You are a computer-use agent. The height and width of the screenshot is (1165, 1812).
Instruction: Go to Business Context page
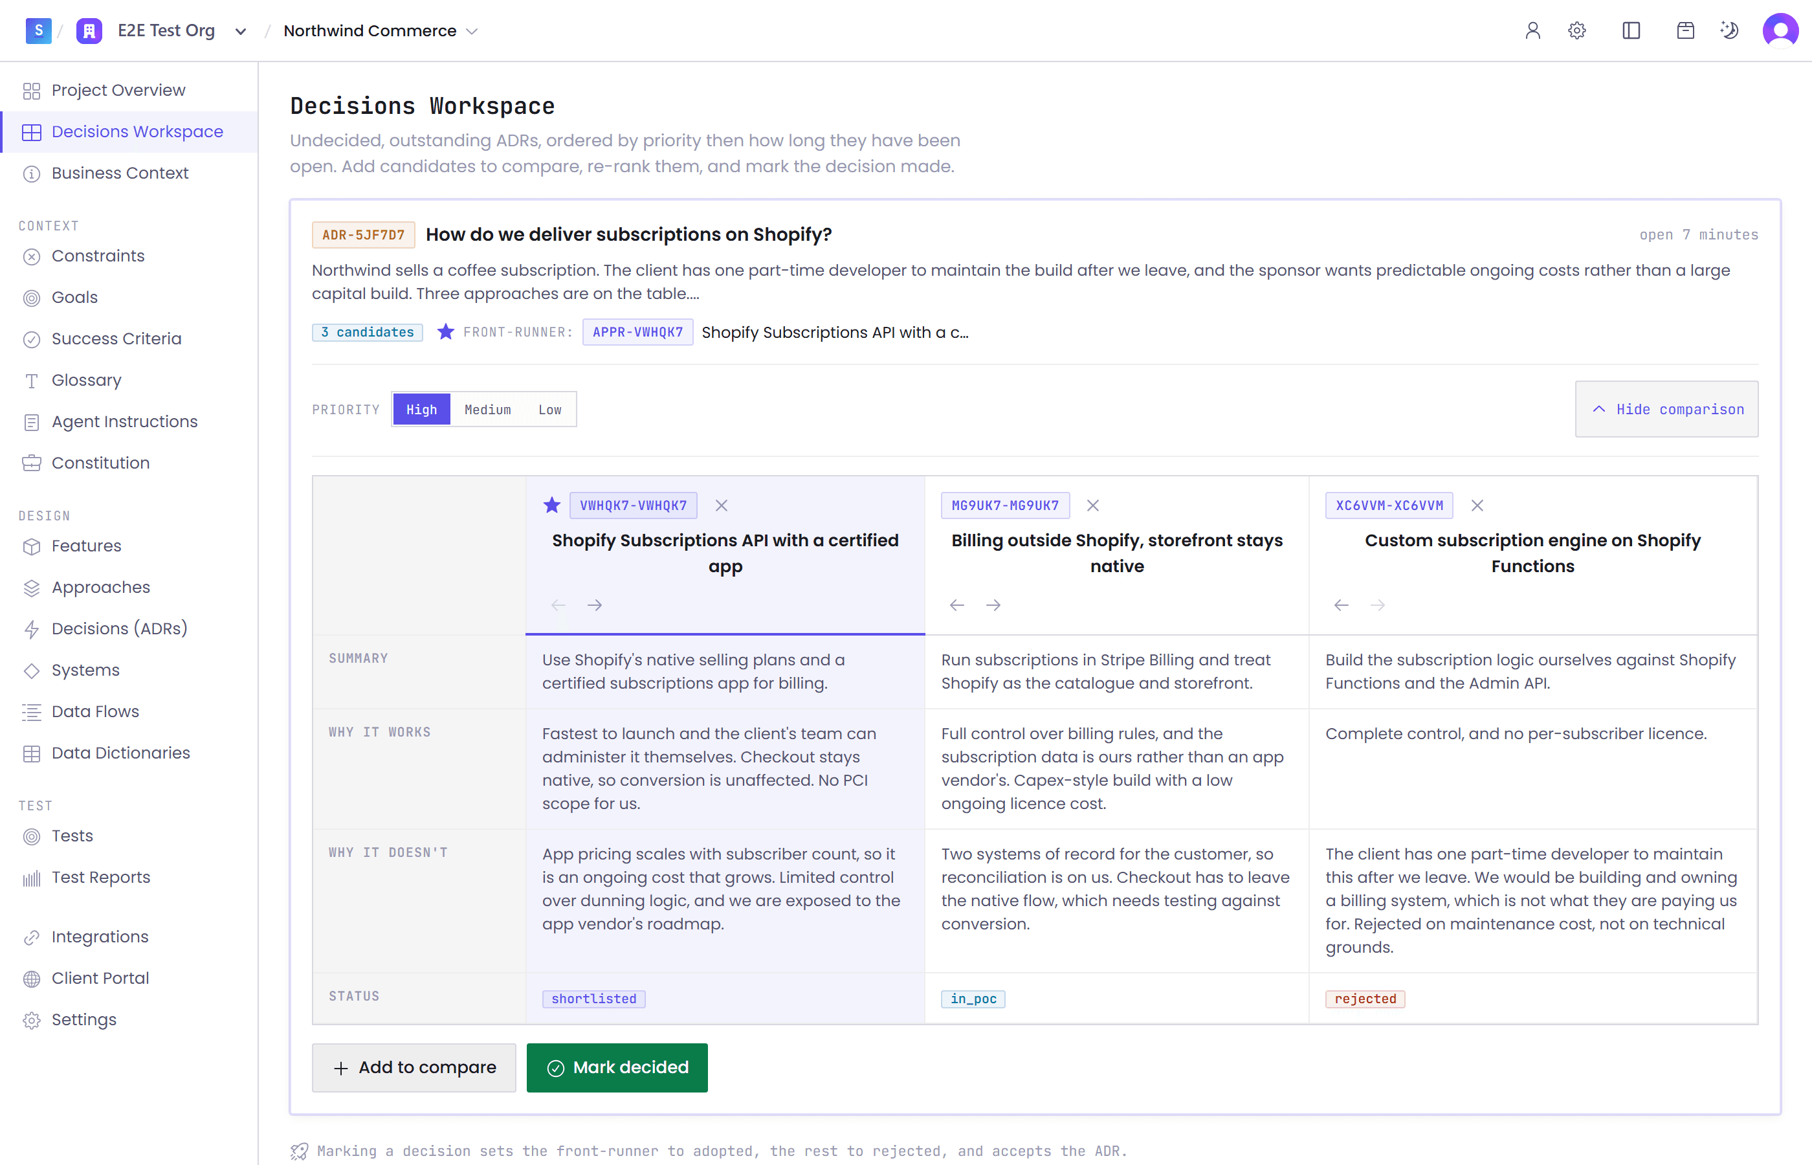(129, 173)
